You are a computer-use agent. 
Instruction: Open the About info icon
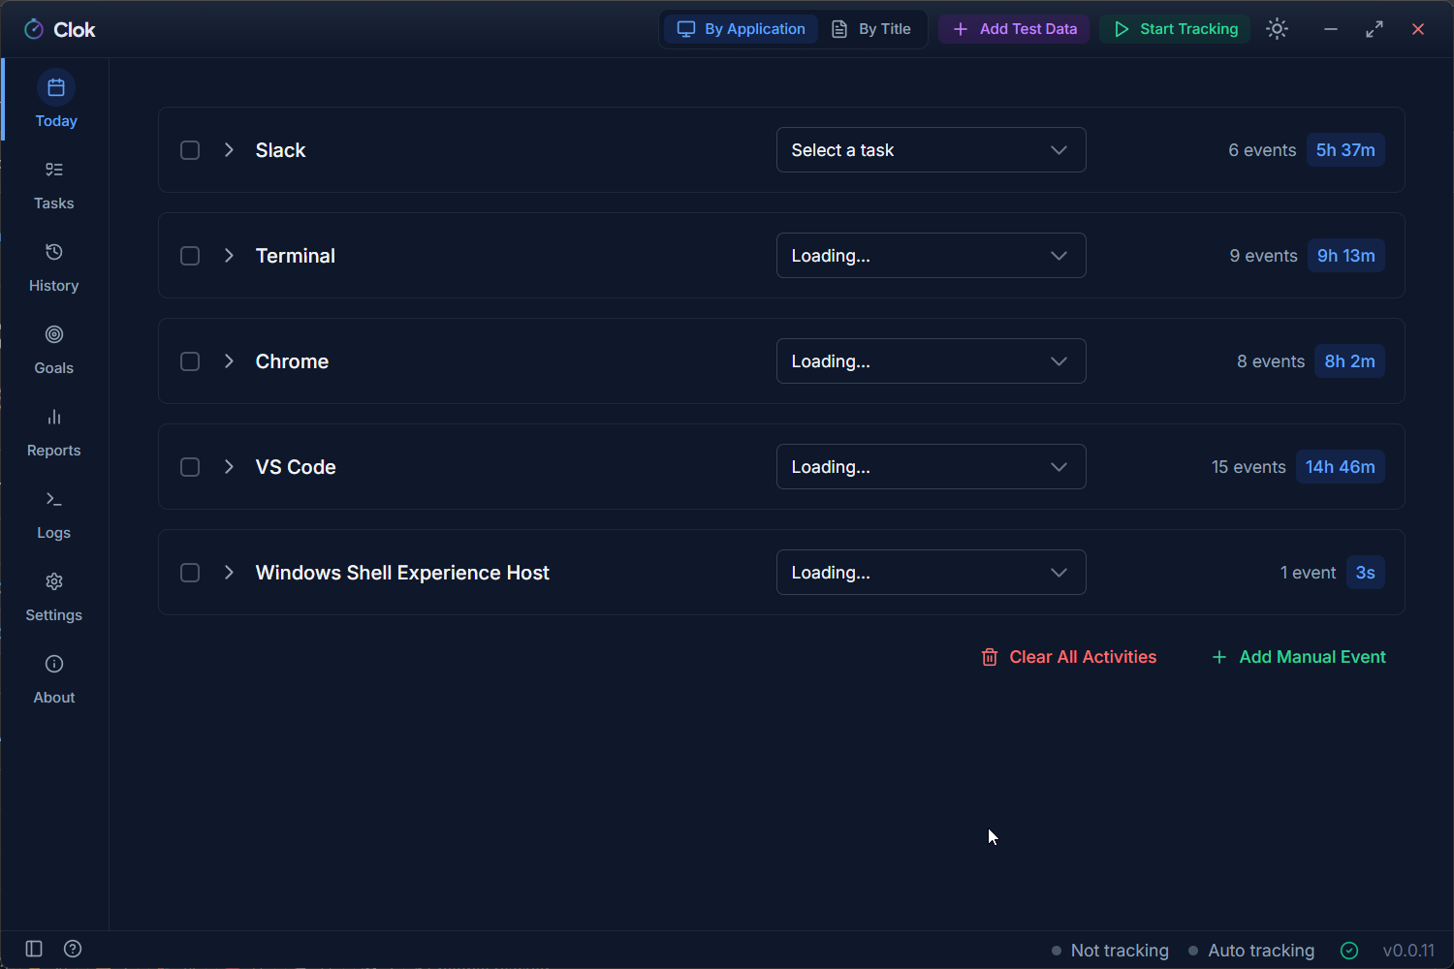(54, 664)
